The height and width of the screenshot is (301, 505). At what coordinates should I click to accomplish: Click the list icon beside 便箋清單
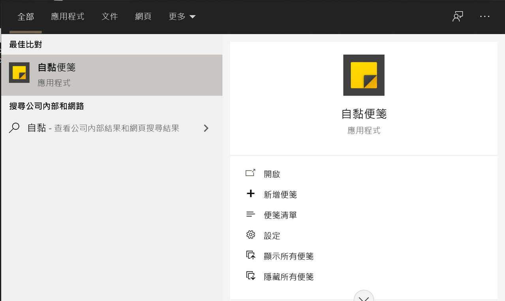(250, 214)
